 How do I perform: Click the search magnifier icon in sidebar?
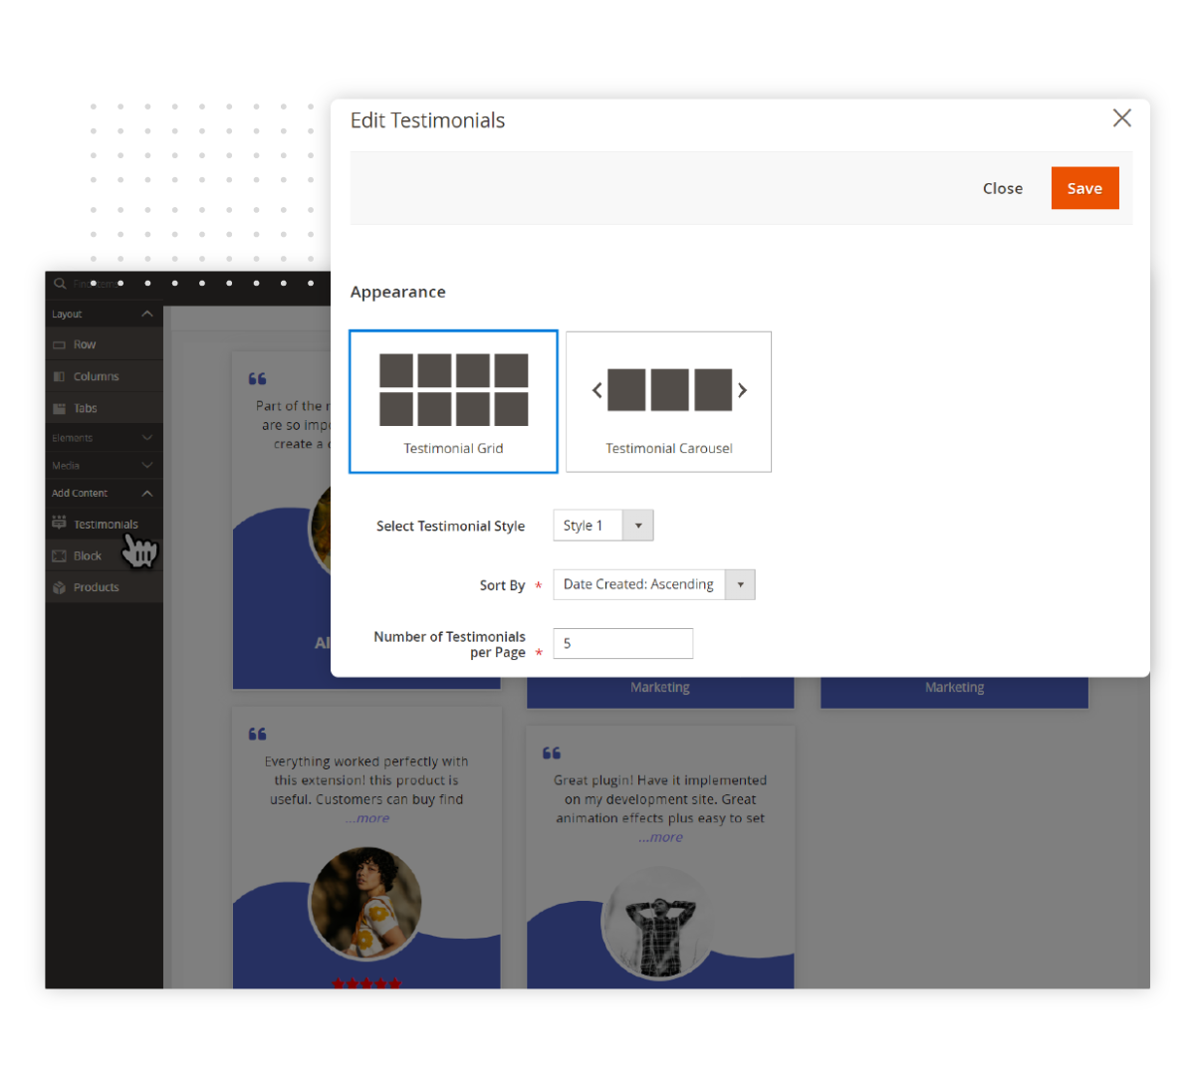pyautogui.click(x=58, y=284)
